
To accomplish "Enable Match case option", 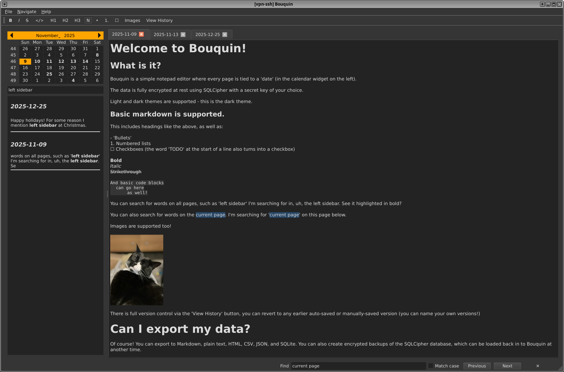I will click(431, 366).
